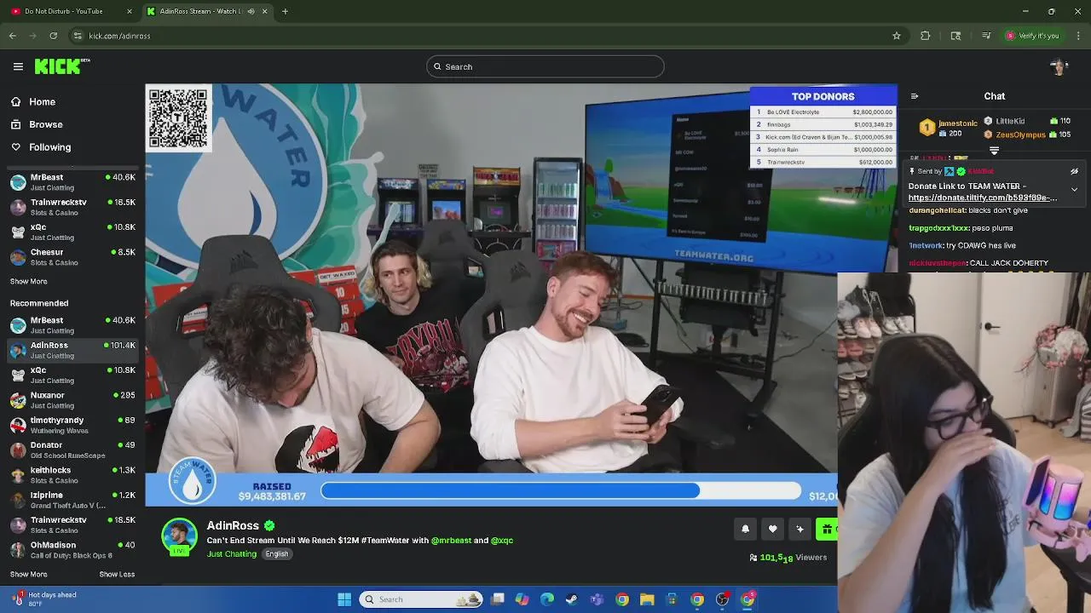The height and width of the screenshot is (613, 1091).
Task: Open Donator channel in sidebar
Action: (72, 450)
